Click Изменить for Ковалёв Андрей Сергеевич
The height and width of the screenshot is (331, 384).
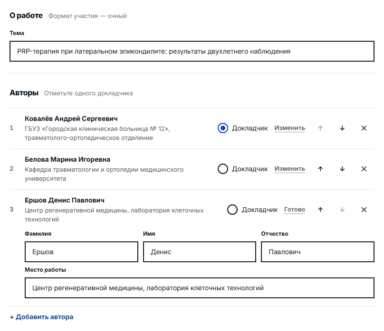click(x=289, y=128)
